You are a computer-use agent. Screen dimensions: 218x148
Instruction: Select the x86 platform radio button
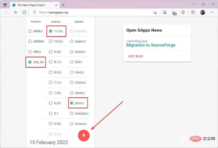[x=30, y=52]
